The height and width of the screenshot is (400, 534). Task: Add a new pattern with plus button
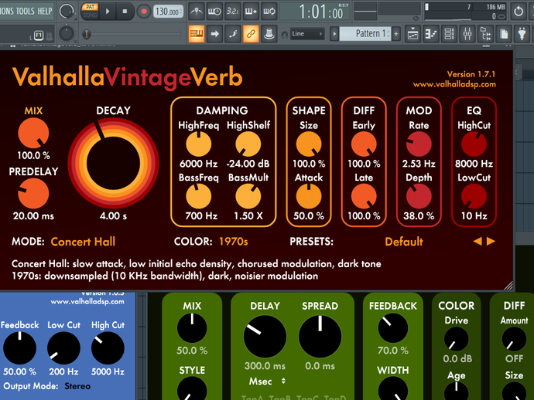[396, 34]
